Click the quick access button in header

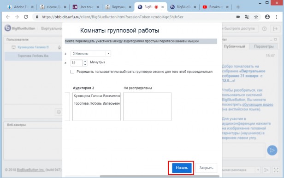tap(240, 28)
